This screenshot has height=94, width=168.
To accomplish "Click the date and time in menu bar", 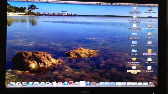I will [x=139, y=5].
